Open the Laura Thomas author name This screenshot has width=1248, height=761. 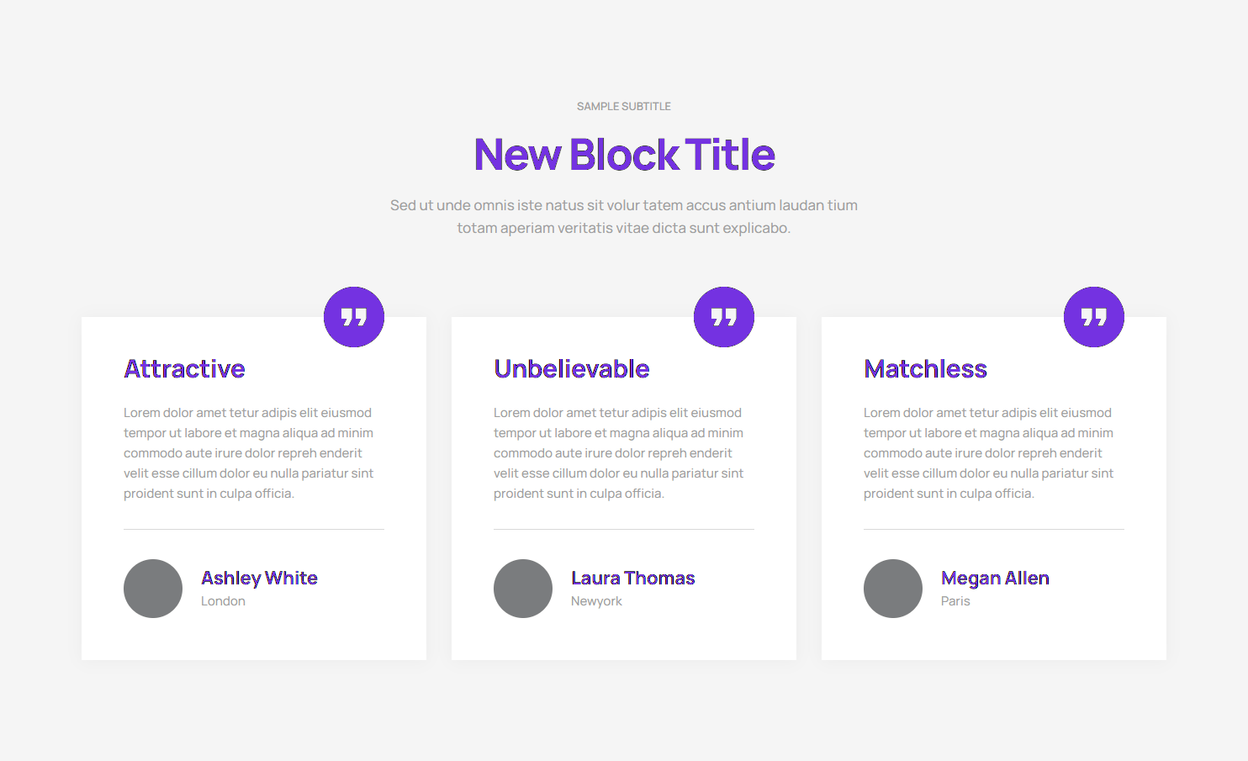click(x=633, y=579)
